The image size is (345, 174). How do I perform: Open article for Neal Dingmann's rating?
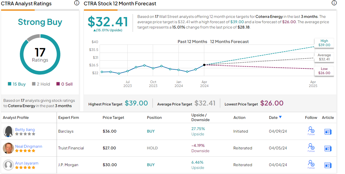[328, 148]
